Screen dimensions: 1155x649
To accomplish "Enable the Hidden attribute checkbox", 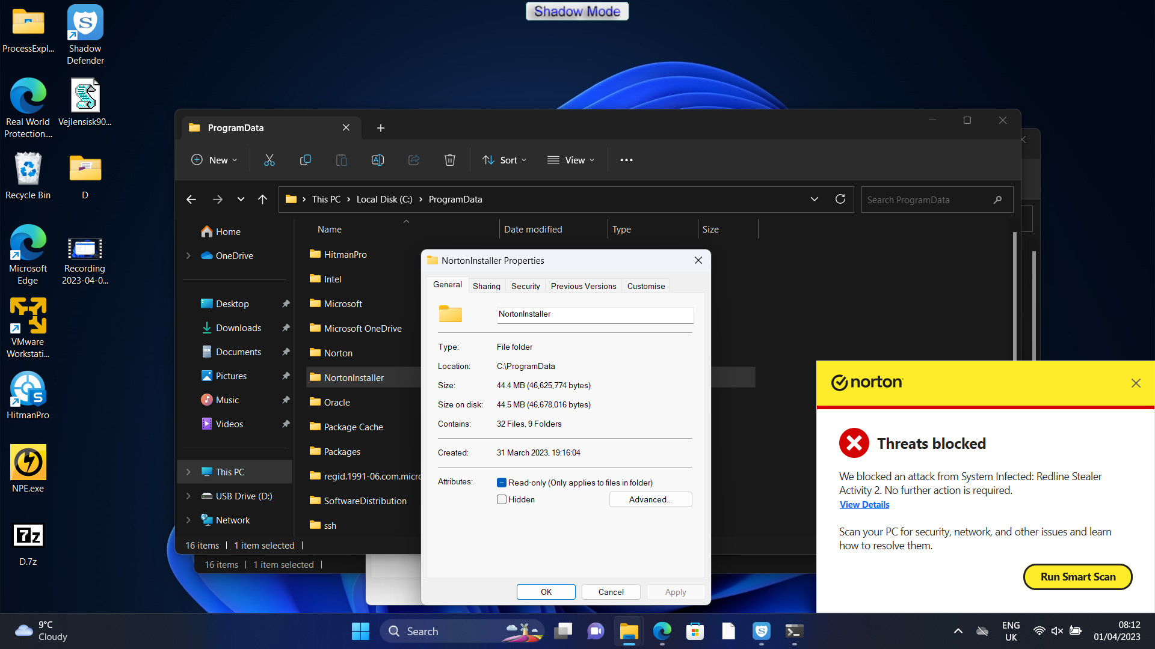I will point(502,499).
